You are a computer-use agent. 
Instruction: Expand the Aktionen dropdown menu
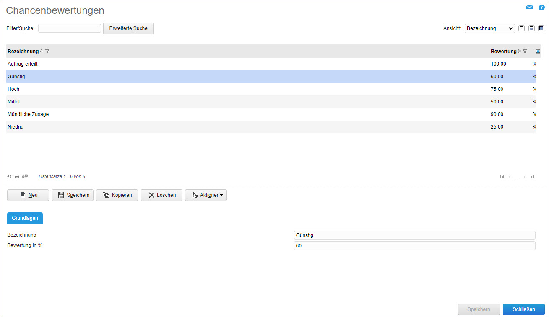(x=206, y=195)
